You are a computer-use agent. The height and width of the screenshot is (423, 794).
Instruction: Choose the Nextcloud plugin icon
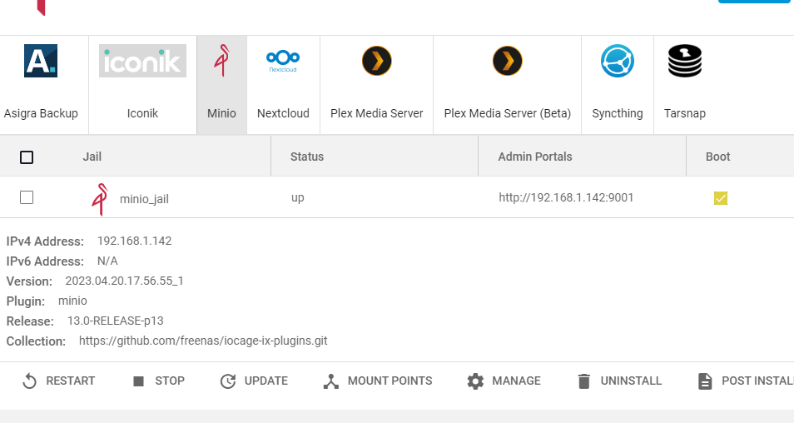pyautogui.click(x=283, y=61)
